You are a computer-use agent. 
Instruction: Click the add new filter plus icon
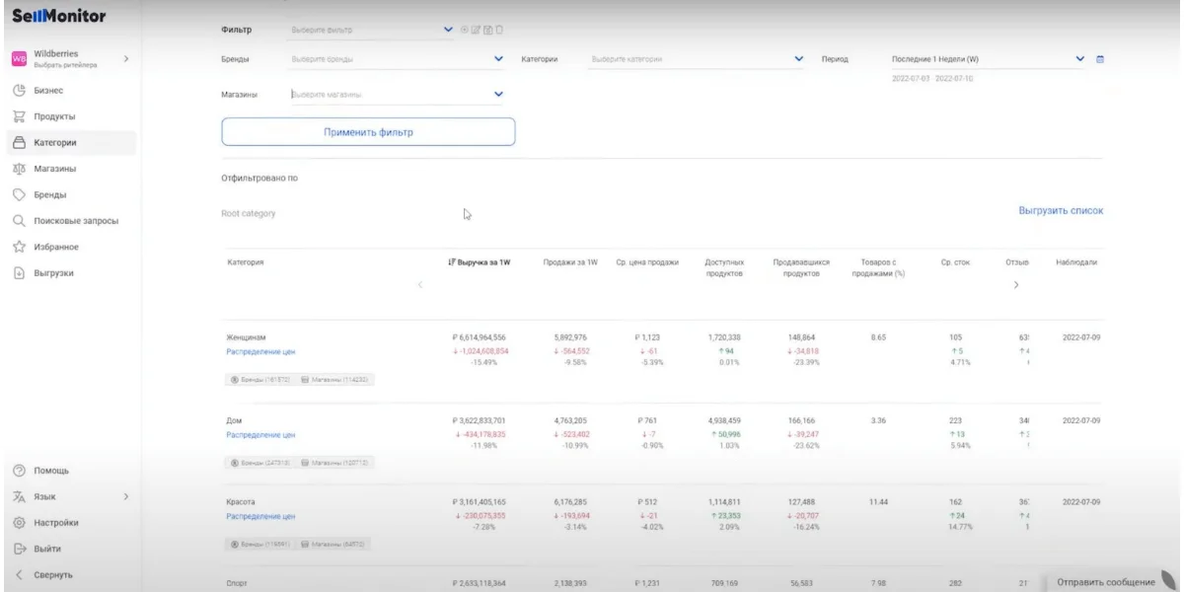465,32
